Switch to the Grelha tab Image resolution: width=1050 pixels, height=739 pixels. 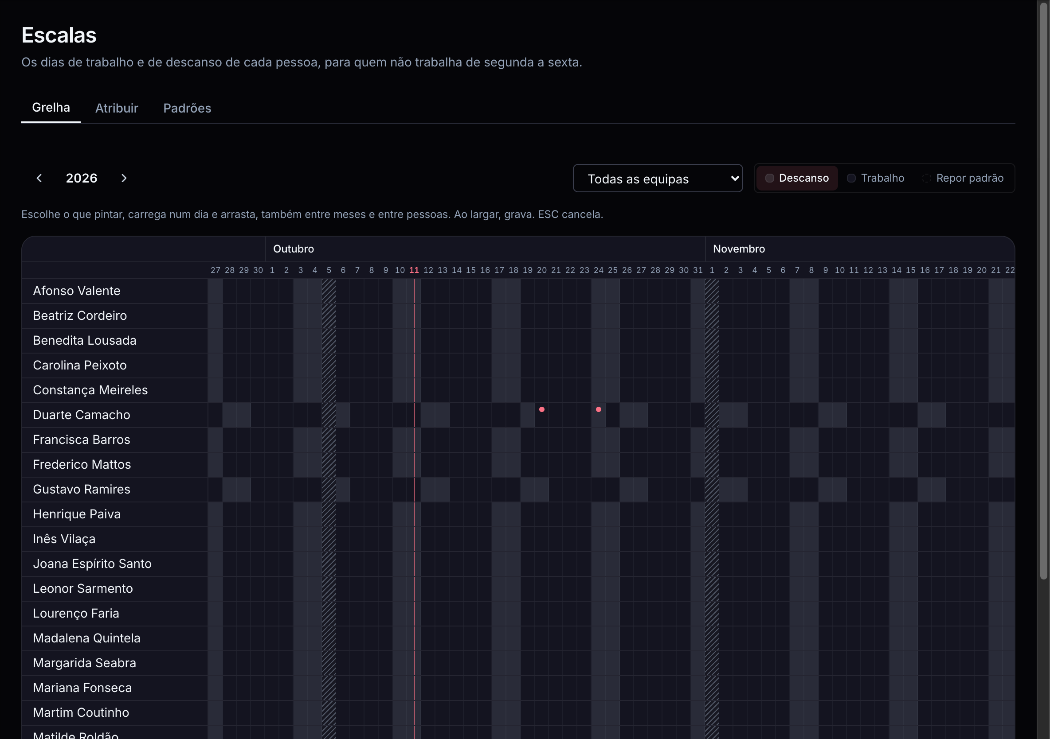pyautogui.click(x=51, y=108)
